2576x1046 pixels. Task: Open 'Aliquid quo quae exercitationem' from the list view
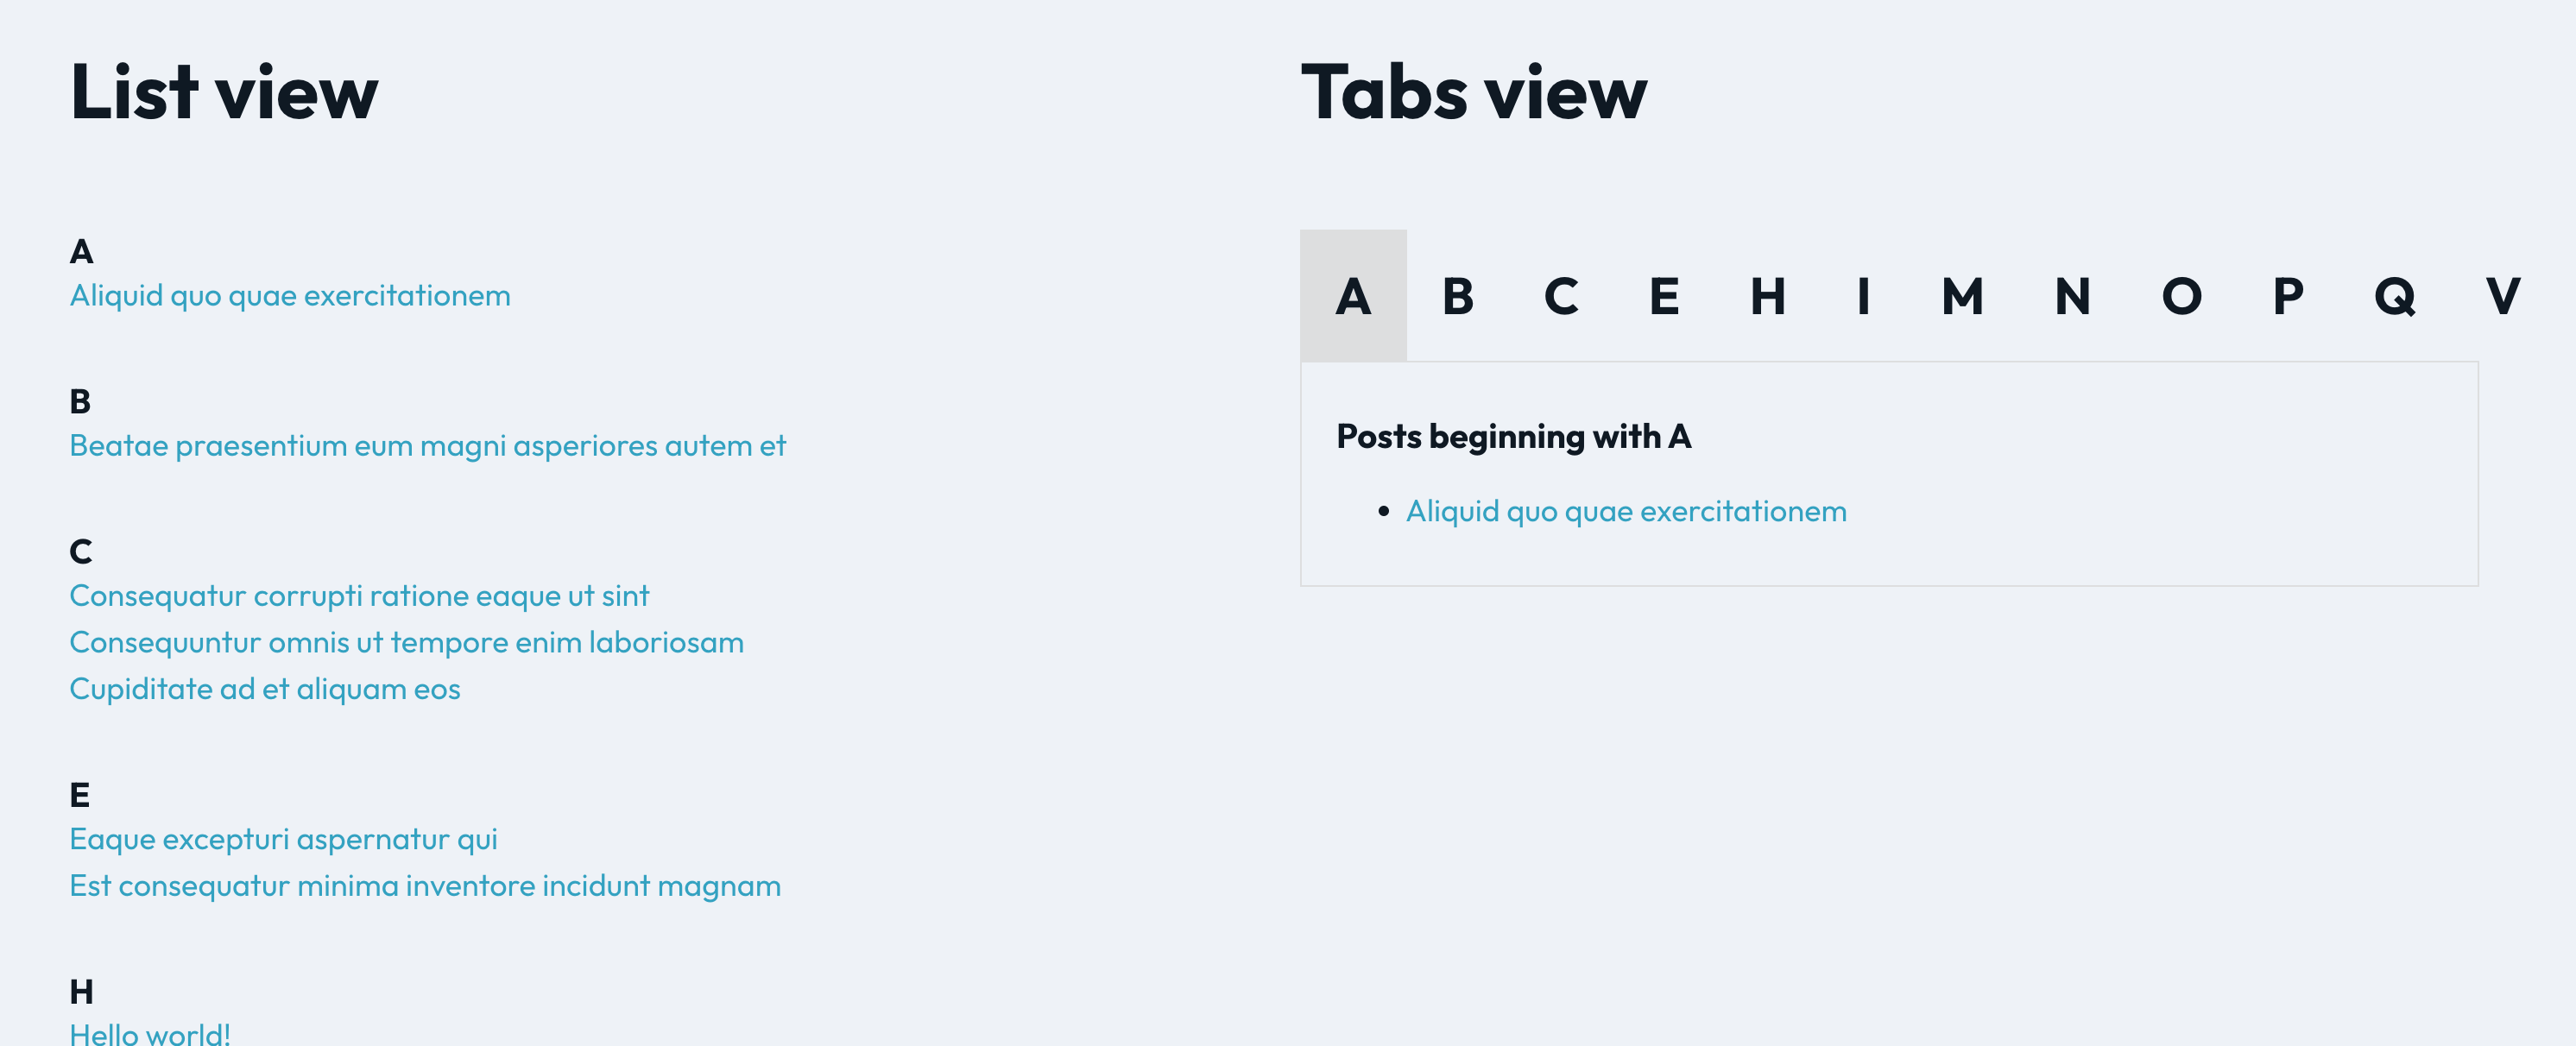[x=289, y=295]
